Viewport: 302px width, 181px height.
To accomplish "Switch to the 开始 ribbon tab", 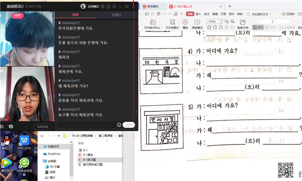I will click(x=190, y=14).
